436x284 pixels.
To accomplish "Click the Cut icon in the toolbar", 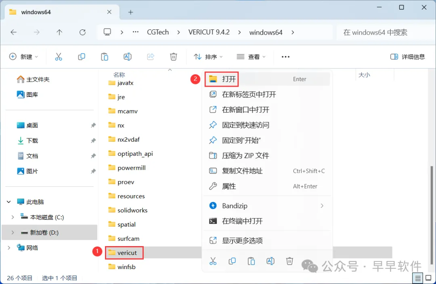I will pyautogui.click(x=59, y=57).
